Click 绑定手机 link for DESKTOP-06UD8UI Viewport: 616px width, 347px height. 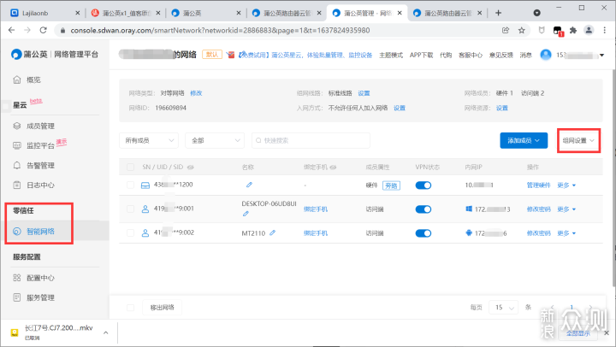(x=316, y=209)
